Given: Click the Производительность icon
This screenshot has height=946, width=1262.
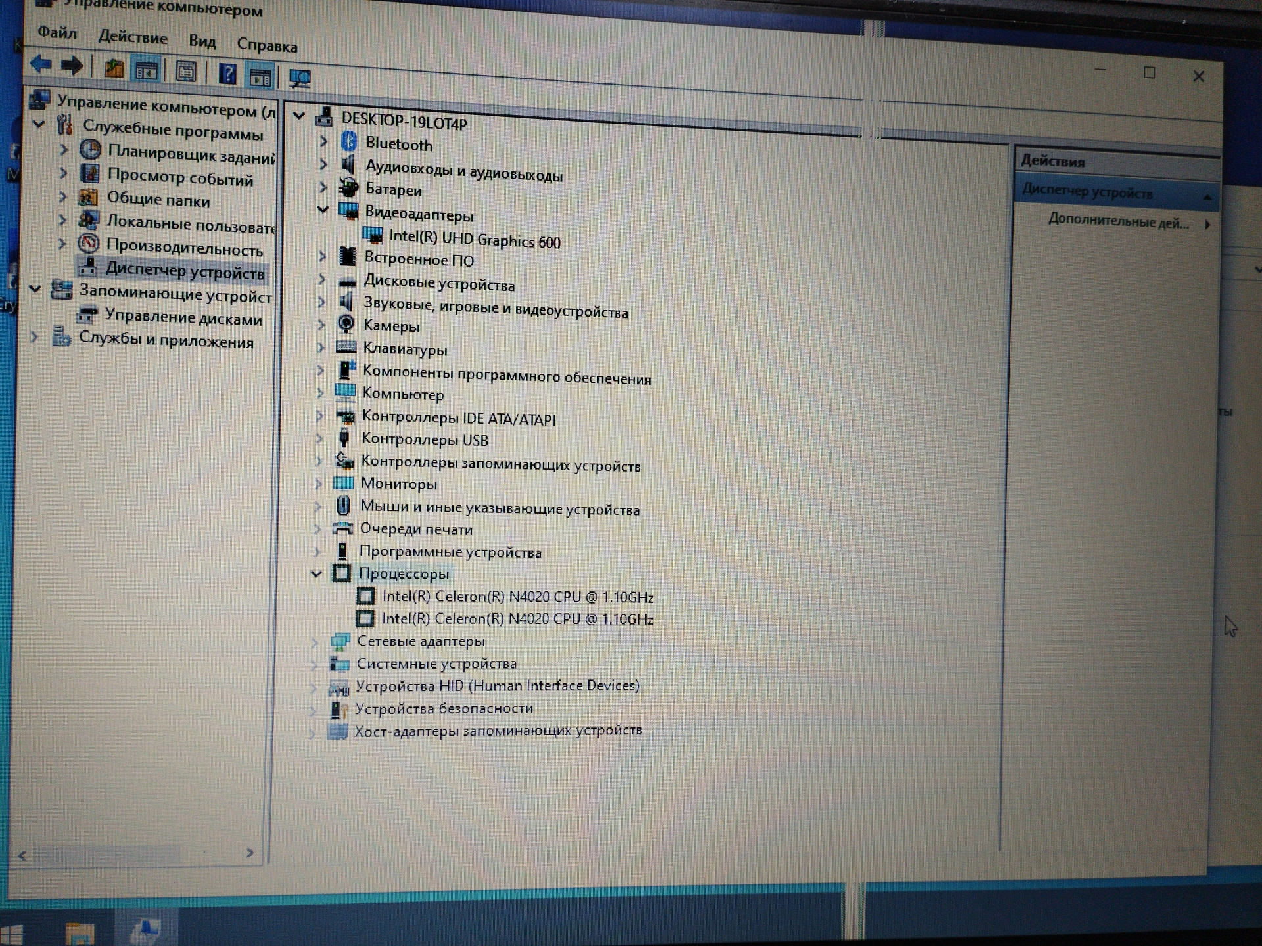Looking at the screenshot, I should 89,243.
